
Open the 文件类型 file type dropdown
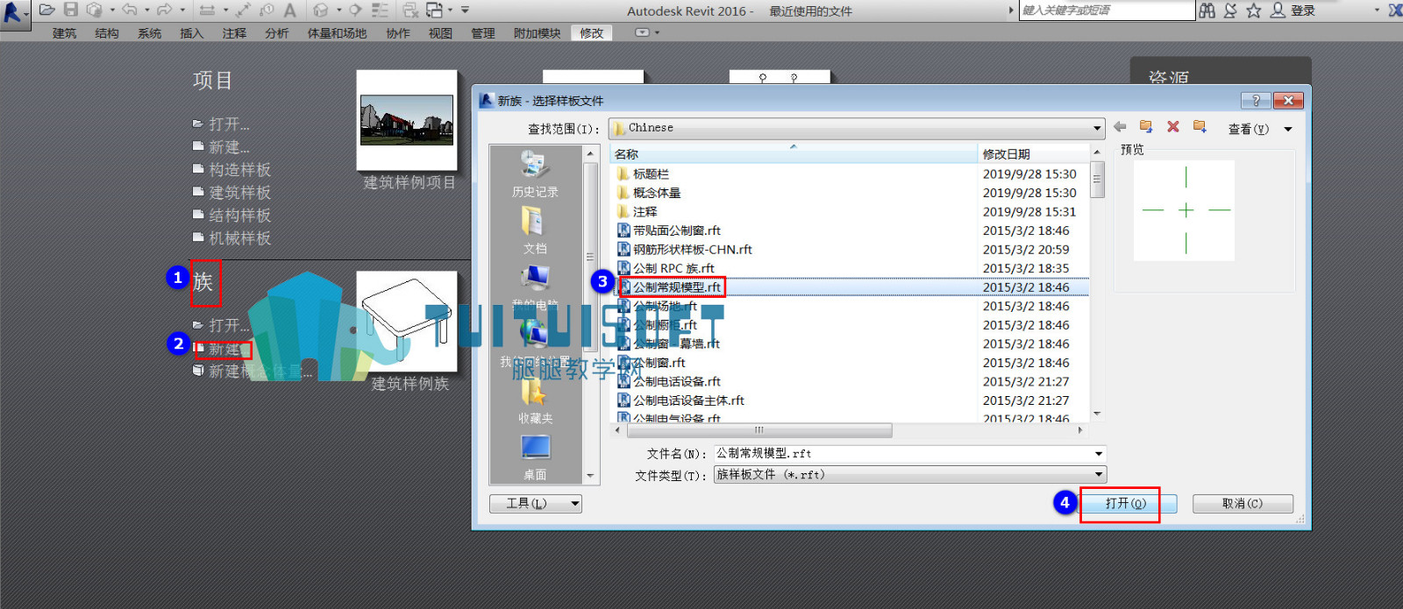[910, 475]
